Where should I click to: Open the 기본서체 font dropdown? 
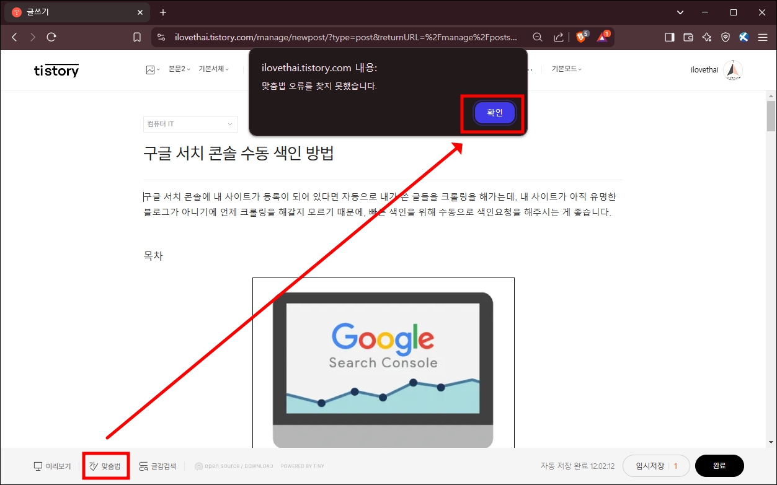tap(214, 69)
